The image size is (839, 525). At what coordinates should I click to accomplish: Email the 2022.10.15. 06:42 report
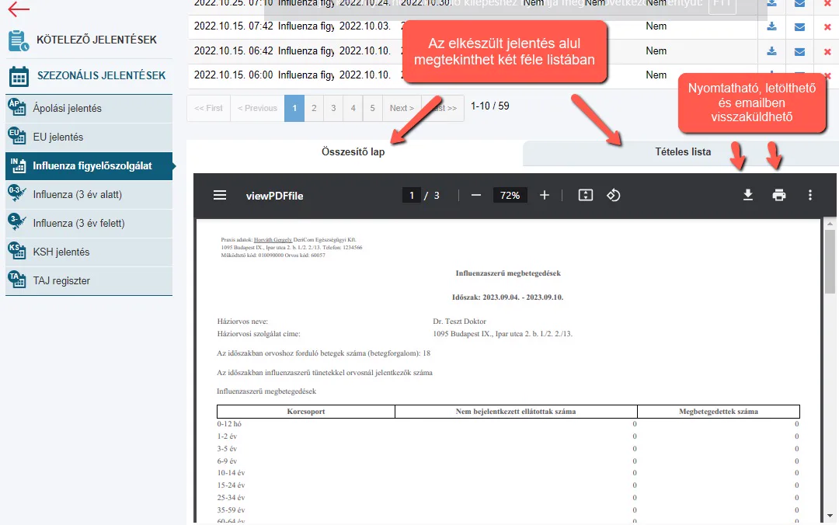(799, 51)
